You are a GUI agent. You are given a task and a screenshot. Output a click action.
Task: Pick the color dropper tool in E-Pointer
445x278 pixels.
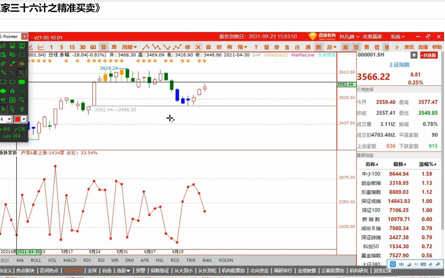coord(12,63)
